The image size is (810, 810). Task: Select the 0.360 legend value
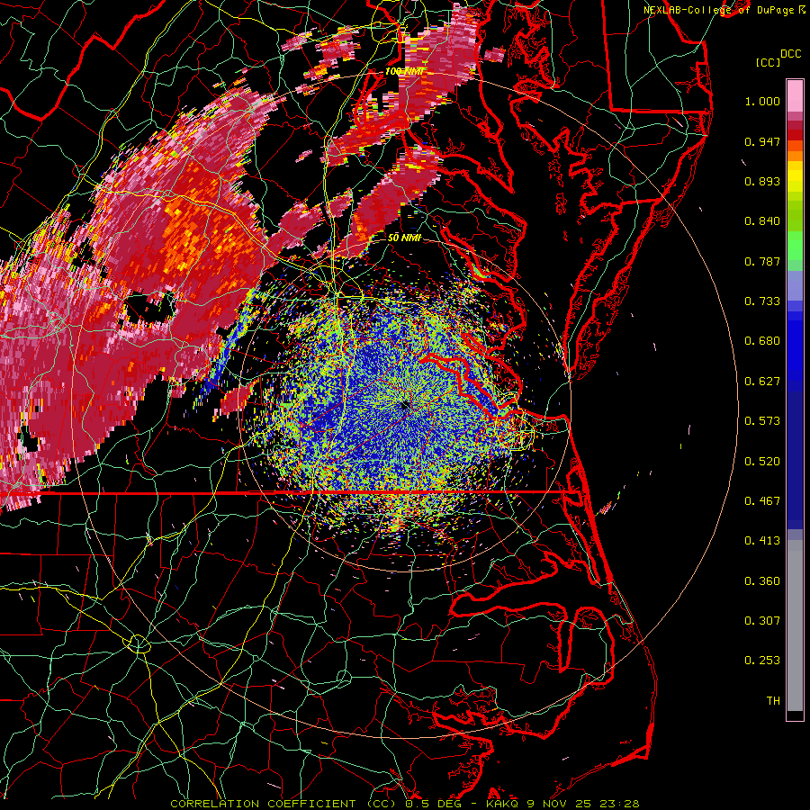coord(762,581)
